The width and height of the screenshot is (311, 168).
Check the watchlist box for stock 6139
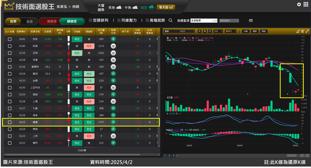[x=9, y=53]
